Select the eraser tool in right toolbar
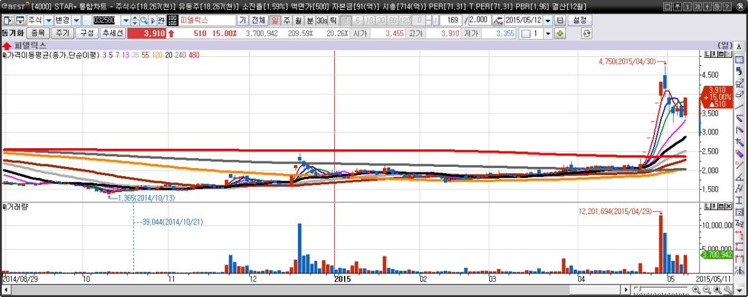Screen dimensions: 748x297 point(739,94)
